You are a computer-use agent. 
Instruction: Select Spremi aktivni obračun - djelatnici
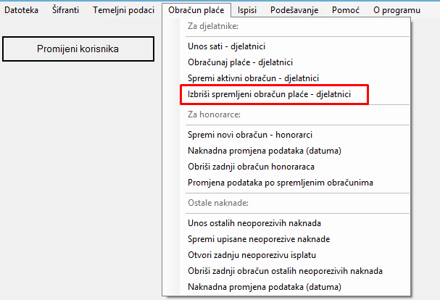pyautogui.click(x=254, y=78)
